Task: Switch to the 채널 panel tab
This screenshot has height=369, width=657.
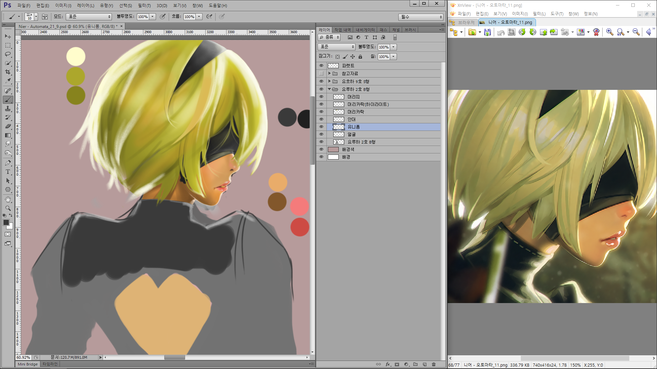Action: coord(396,30)
